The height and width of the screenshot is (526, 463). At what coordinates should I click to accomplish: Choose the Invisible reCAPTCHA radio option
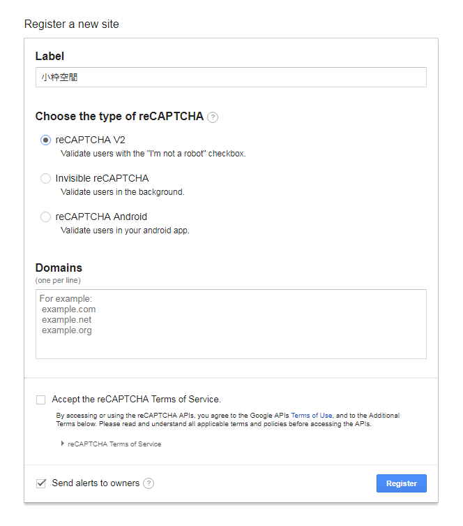click(46, 178)
